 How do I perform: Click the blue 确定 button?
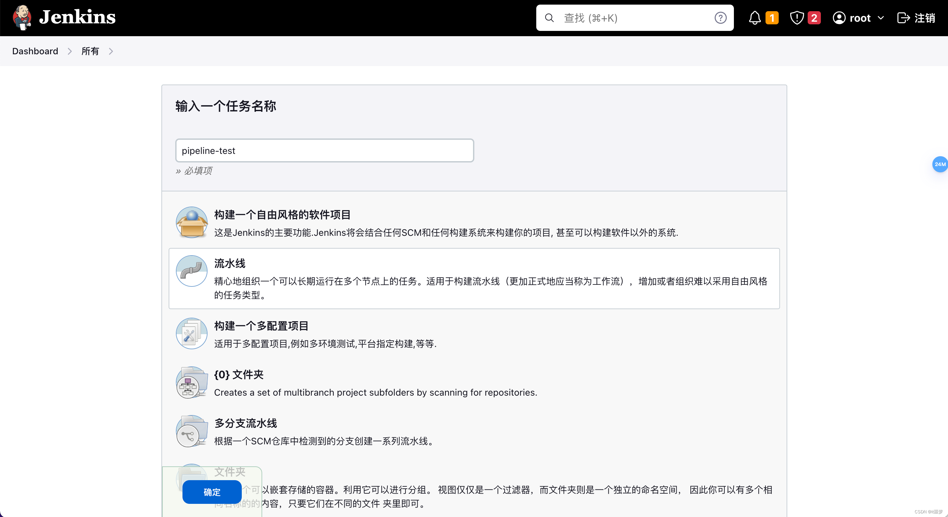[x=212, y=492]
